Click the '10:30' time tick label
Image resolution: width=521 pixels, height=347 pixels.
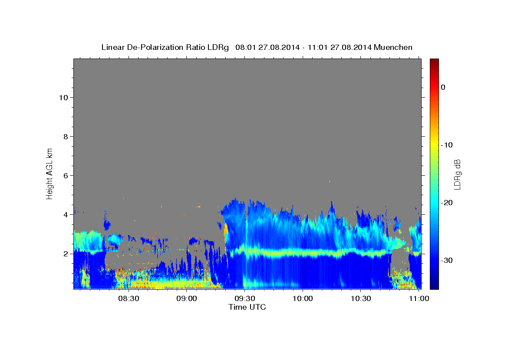[360, 299]
